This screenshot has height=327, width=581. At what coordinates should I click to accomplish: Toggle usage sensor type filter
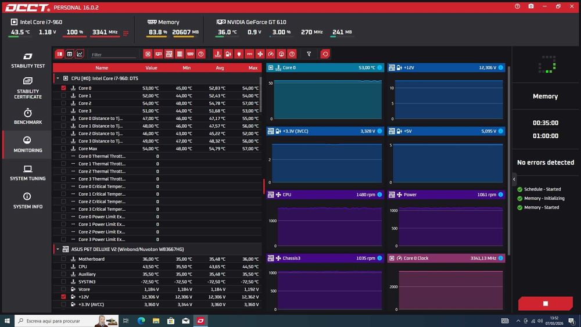pyautogui.click(x=281, y=54)
